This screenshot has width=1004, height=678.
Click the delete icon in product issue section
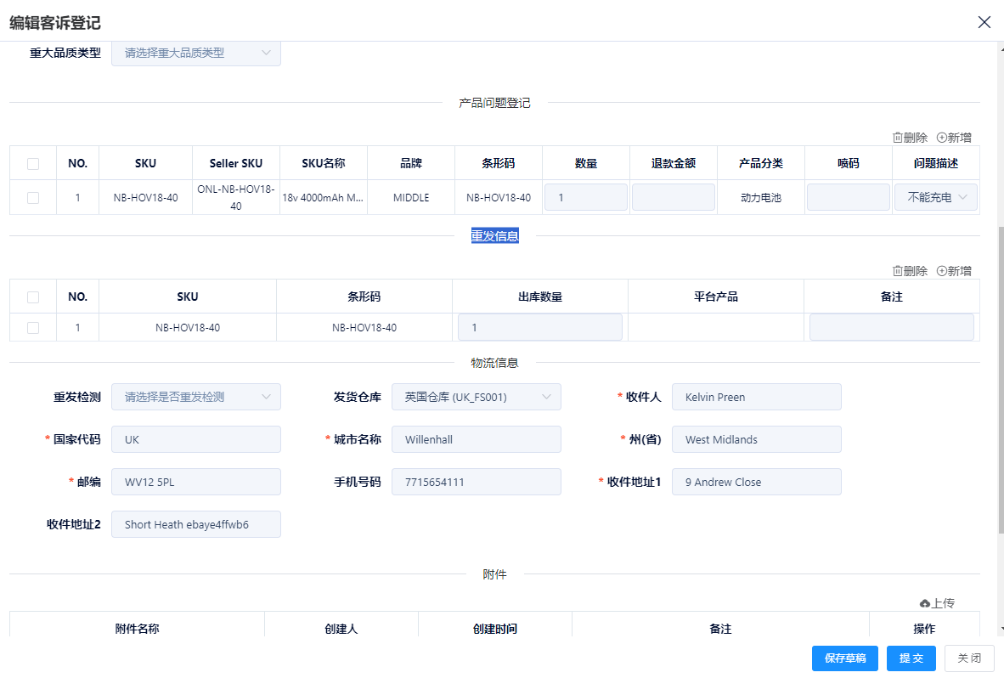point(897,138)
